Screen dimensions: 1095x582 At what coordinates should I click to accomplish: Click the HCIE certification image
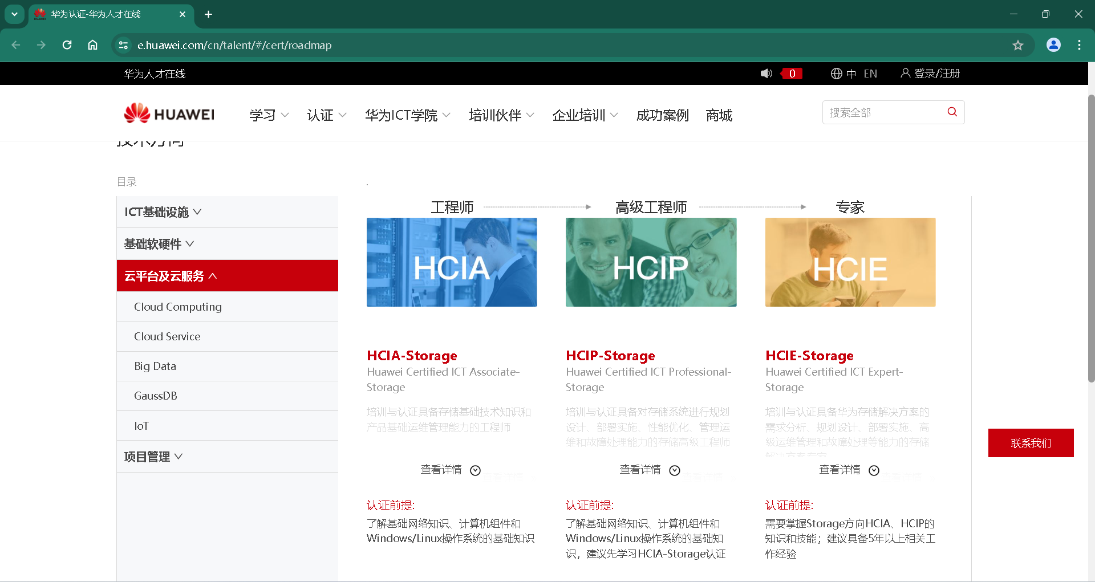tap(850, 262)
